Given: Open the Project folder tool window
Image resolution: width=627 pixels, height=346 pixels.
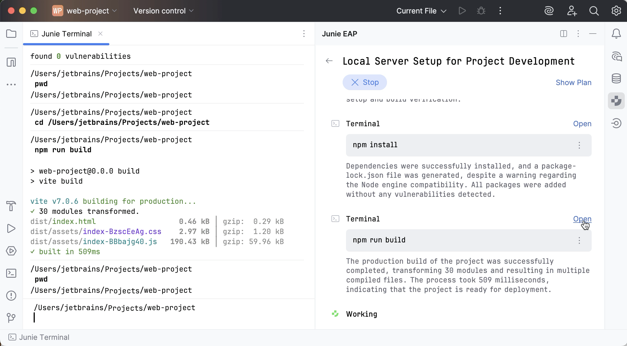Looking at the screenshot, I should 11,34.
